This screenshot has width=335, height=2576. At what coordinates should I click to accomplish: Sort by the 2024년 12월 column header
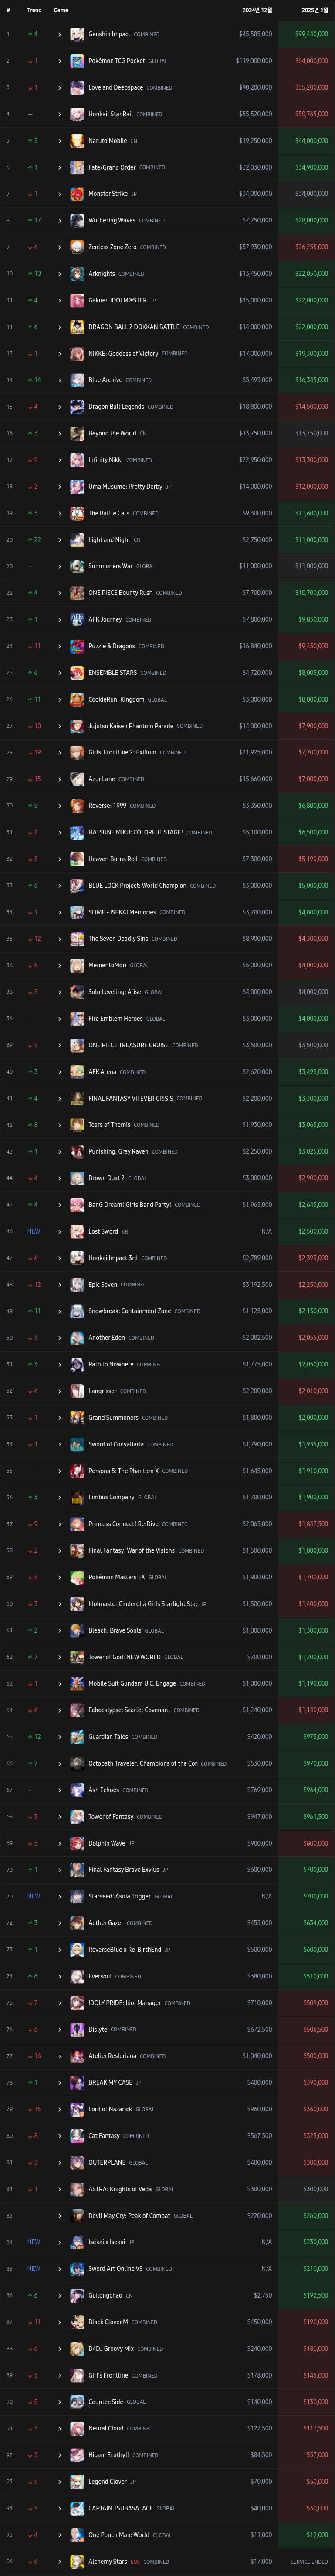(257, 10)
